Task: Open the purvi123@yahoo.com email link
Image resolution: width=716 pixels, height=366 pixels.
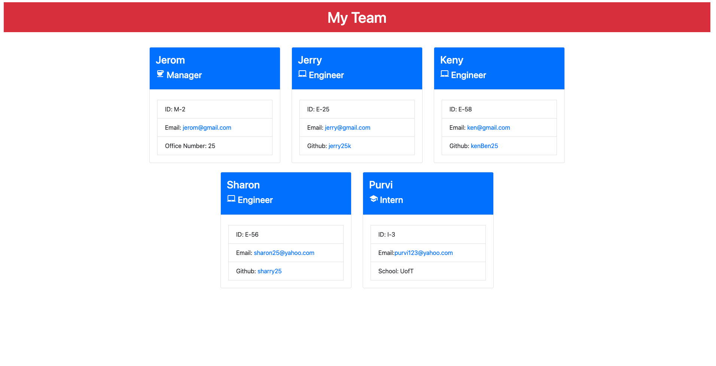Action: pos(423,253)
